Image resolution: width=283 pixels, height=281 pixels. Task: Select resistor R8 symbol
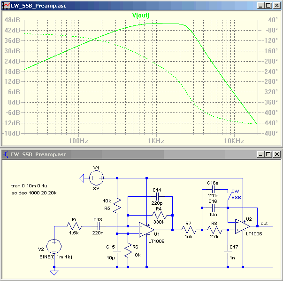pyautogui.click(x=214, y=230)
